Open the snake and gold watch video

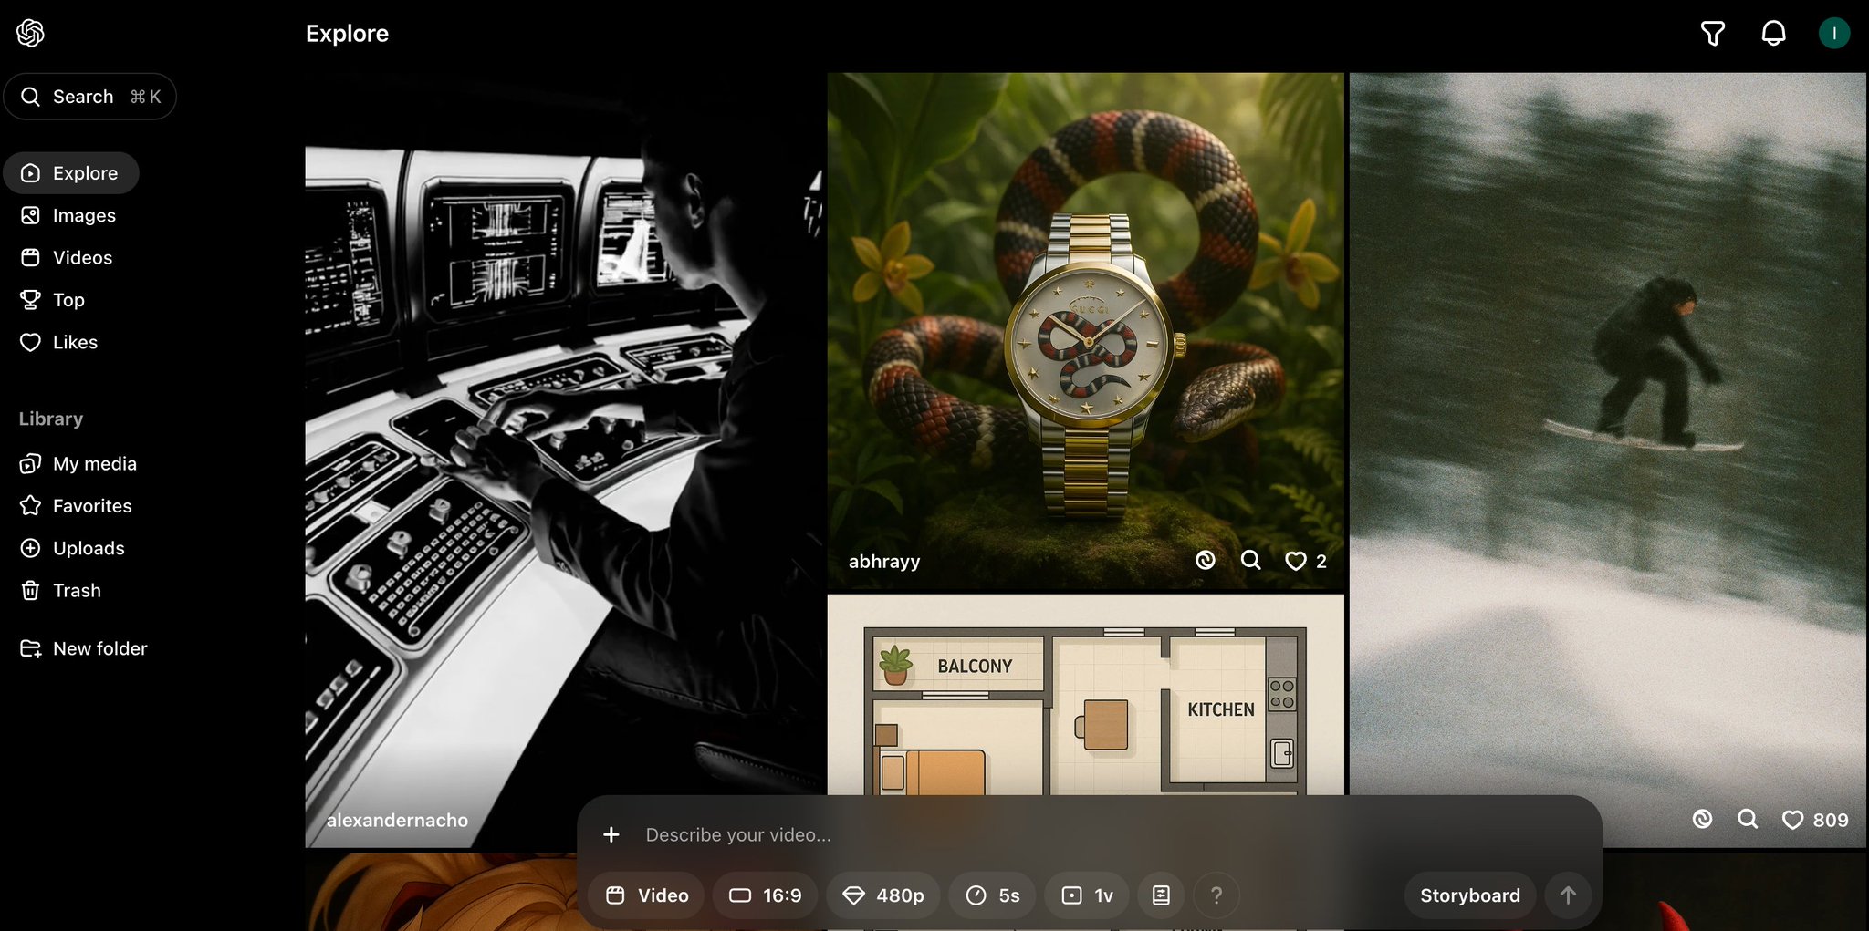coord(1086,331)
